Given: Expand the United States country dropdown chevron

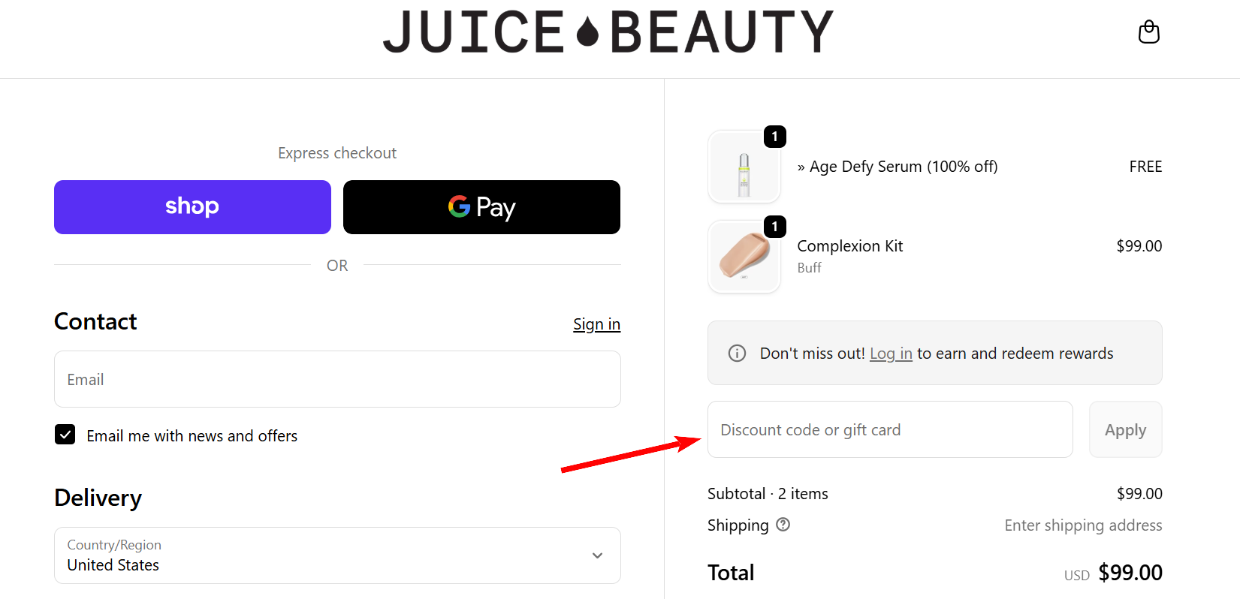Looking at the screenshot, I should [x=597, y=555].
